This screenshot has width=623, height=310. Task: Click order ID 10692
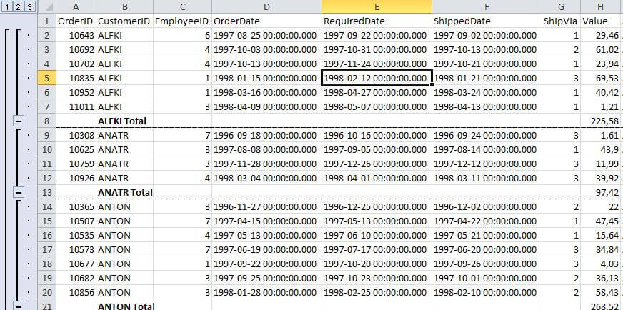pos(76,50)
